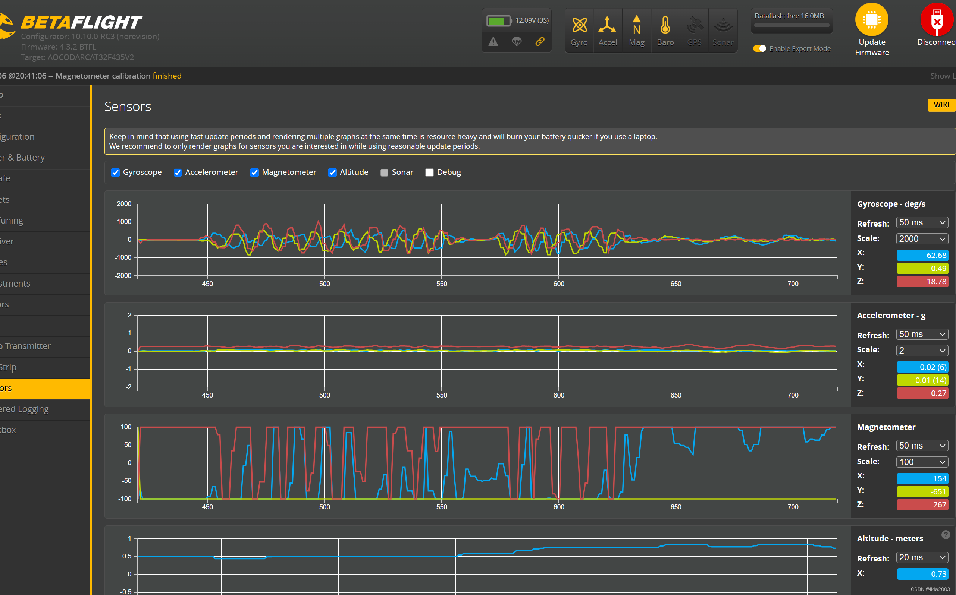Click the Update Firmware label
Image resolution: width=956 pixels, height=595 pixels.
(872, 47)
